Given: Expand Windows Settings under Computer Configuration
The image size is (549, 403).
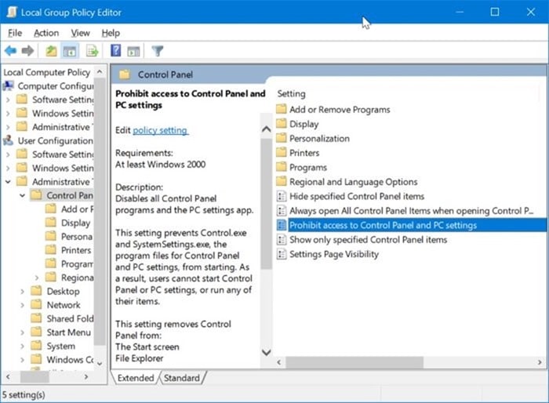Looking at the screenshot, I should (x=8, y=114).
